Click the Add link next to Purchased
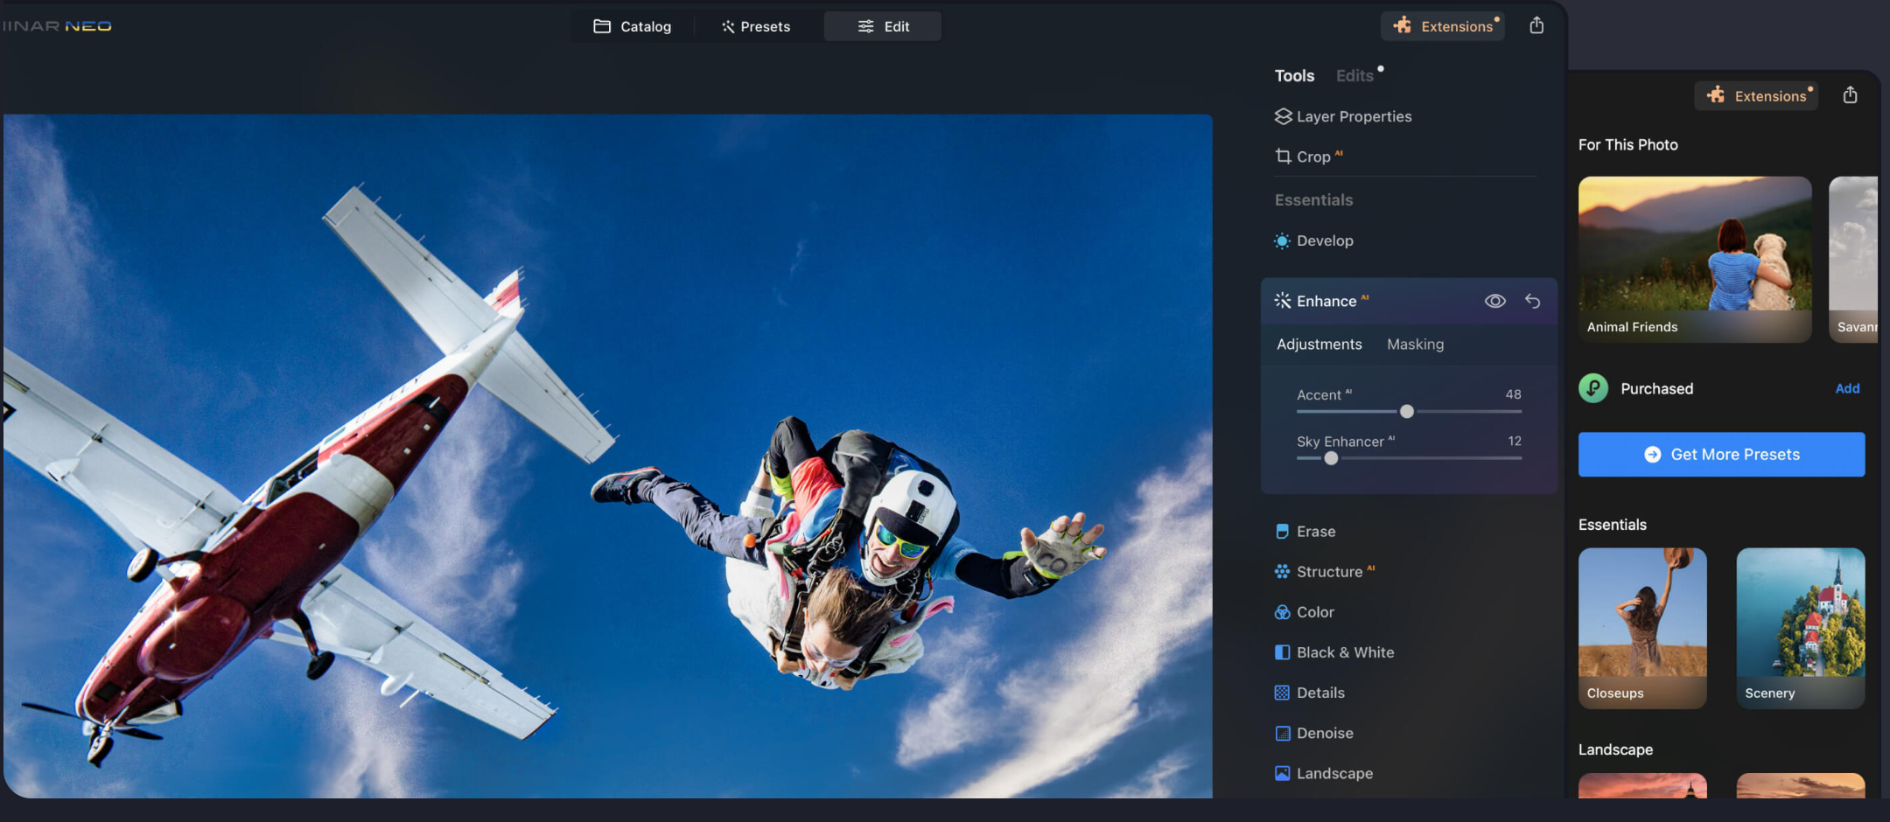The image size is (1890, 822). tap(1847, 388)
